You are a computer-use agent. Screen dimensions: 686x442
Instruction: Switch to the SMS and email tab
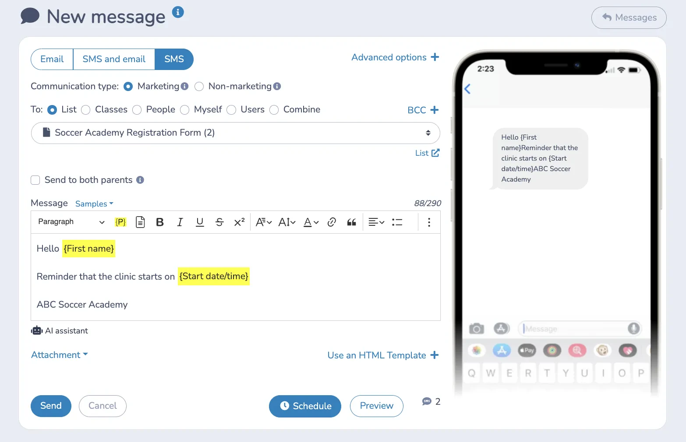pos(114,59)
